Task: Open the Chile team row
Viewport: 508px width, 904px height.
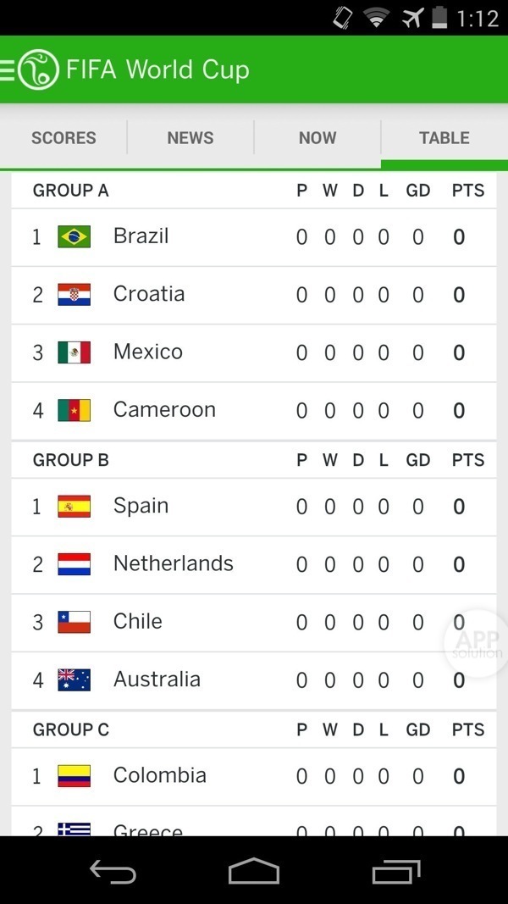Action: 212,622
